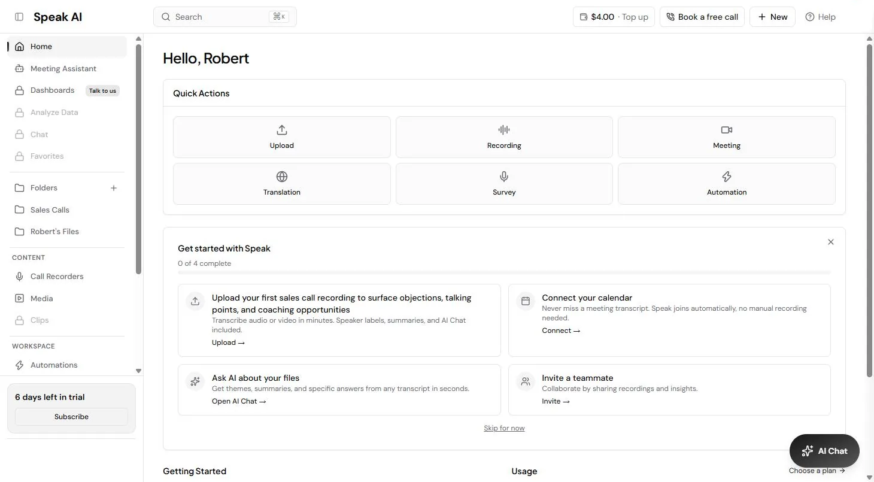This screenshot has height=482, width=874.
Task: Click the Home house icon in sidebar
Action: [20, 47]
